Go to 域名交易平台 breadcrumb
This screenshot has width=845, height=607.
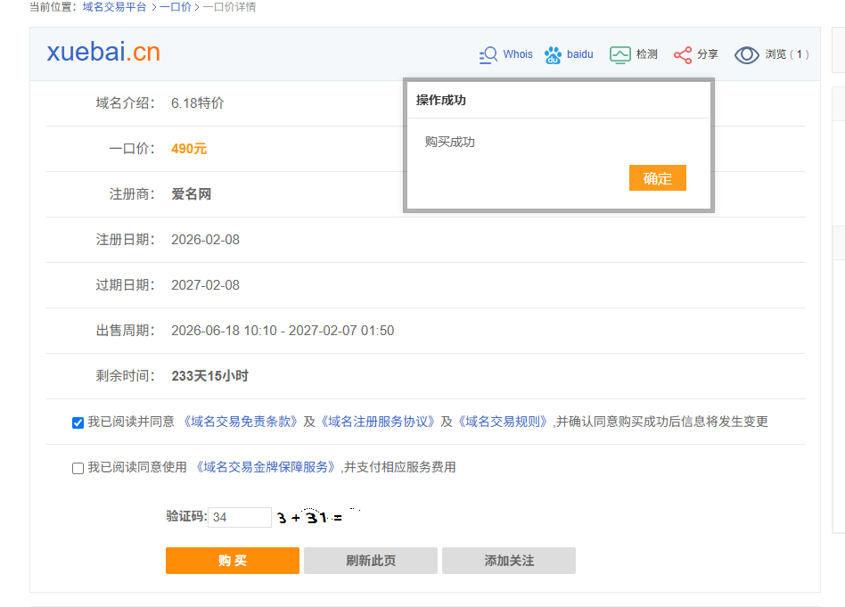point(114,7)
